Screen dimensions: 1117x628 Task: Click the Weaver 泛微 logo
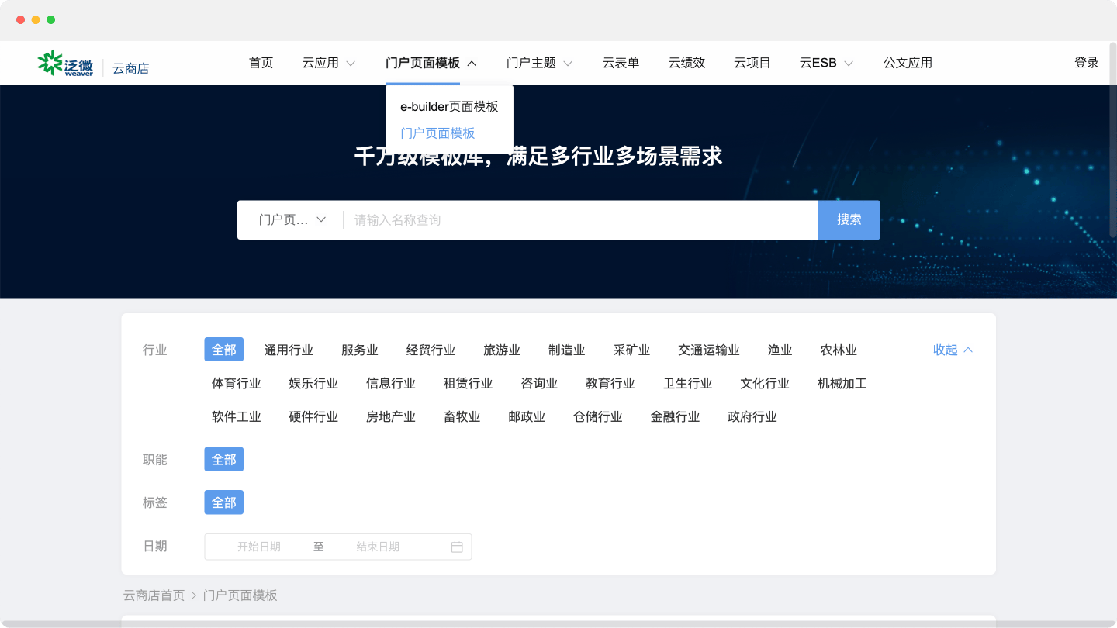(x=65, y=63)
